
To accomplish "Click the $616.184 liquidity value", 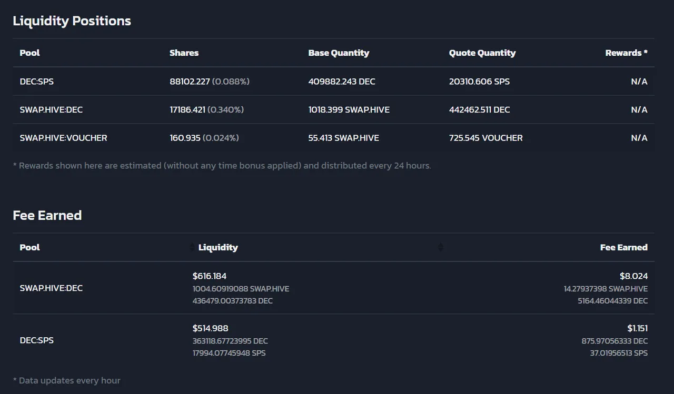I will pos(210,276).
